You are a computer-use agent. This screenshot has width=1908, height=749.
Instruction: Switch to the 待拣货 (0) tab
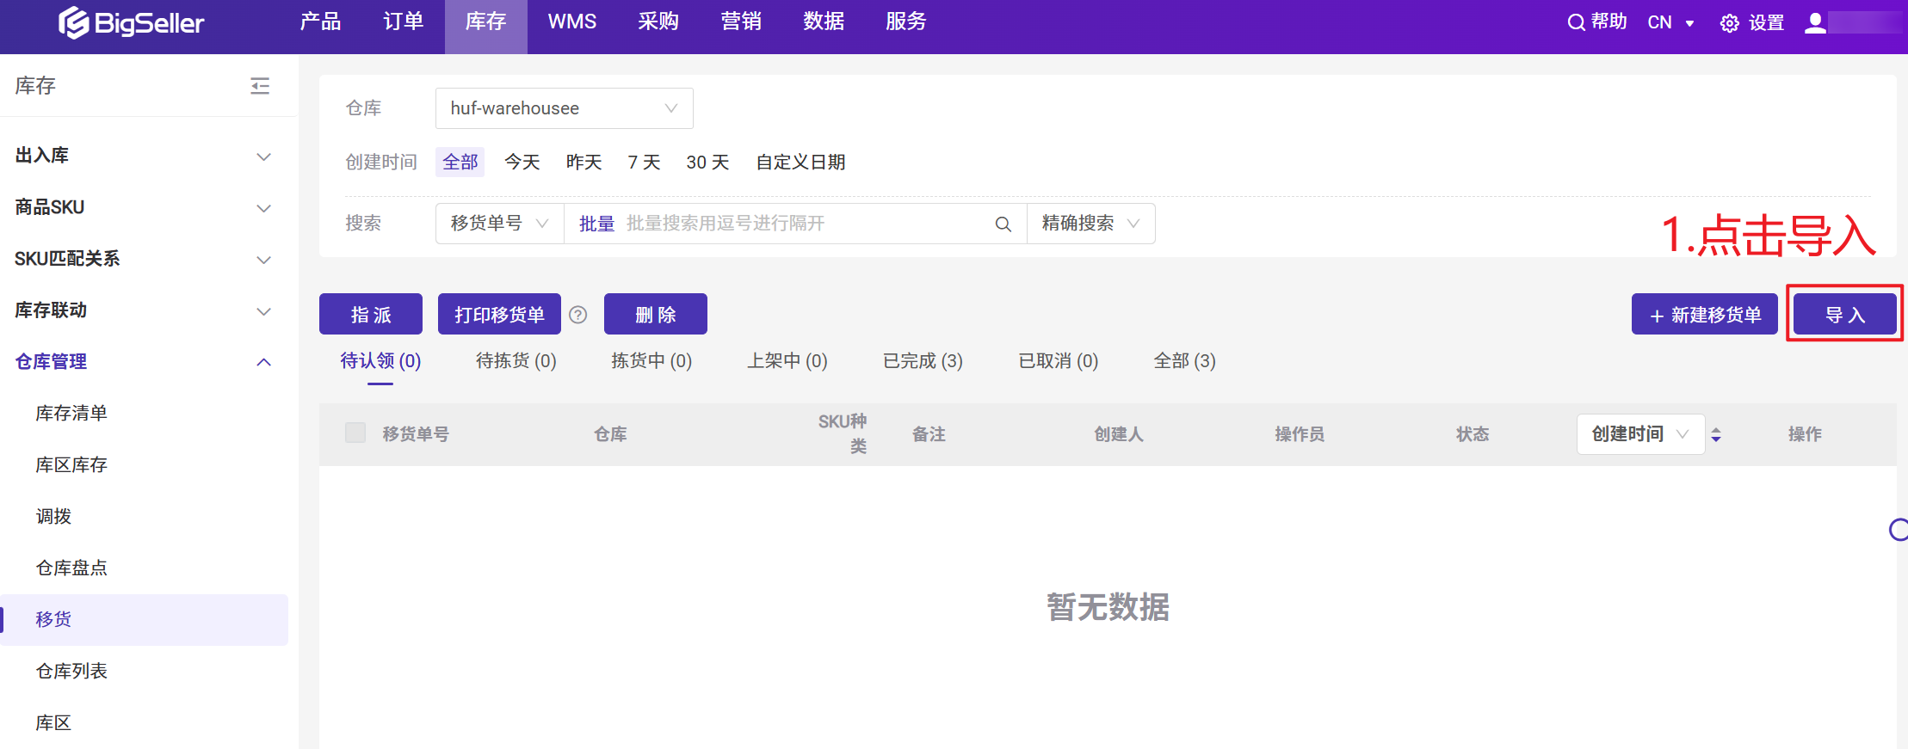point(516,361)
